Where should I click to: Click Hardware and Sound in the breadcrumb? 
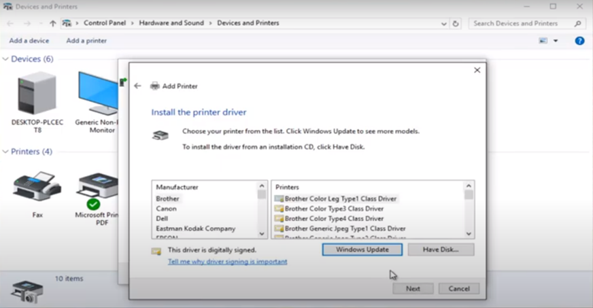coord(171,23)
